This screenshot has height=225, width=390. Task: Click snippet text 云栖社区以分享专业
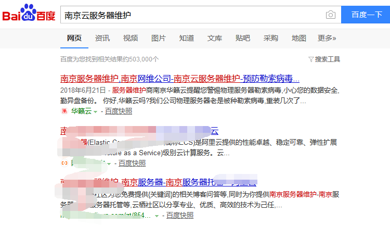pyautogui.click(x=163, y=205)
